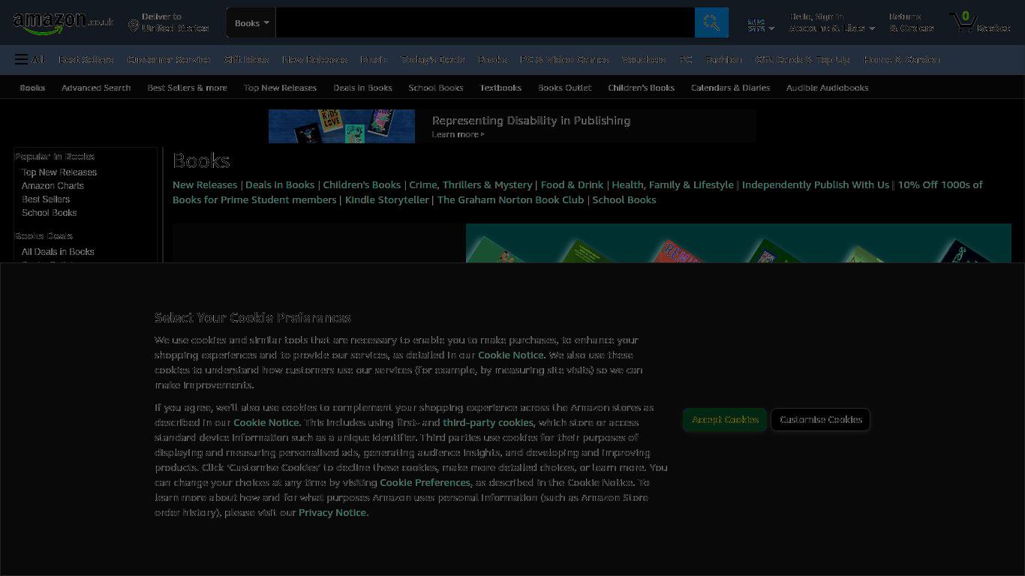Select Best Sellers & more tab
Viewport: 1025px width, 576px height.
187,88
